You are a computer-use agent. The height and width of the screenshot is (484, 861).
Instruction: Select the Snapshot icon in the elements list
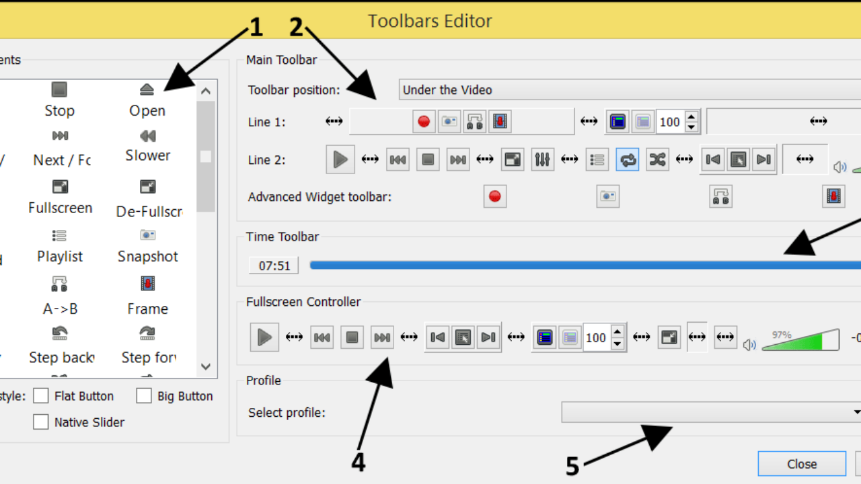(x=147, y=235)
